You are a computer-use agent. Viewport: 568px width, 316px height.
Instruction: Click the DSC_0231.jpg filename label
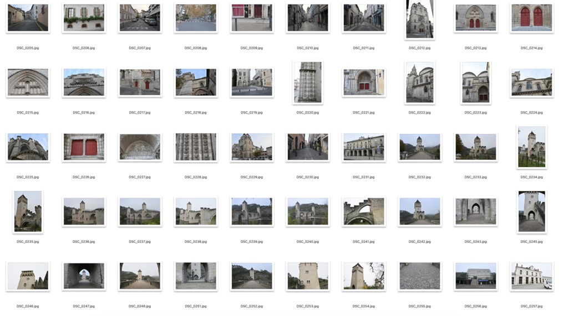pos(364,177)
